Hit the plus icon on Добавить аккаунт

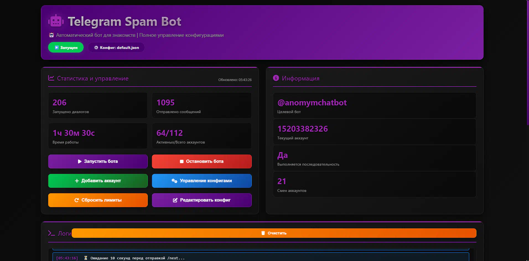click(x=77, y=181)
